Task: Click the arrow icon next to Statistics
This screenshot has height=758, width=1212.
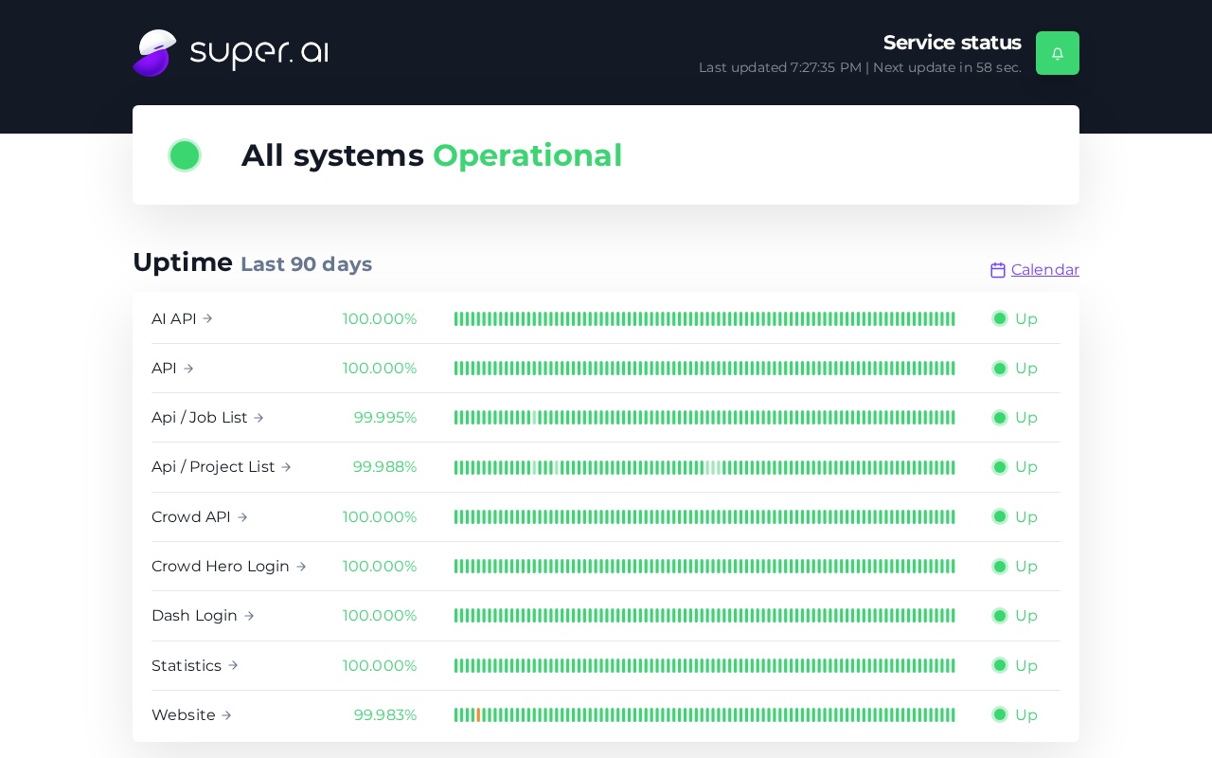Action: click(233, 666)
